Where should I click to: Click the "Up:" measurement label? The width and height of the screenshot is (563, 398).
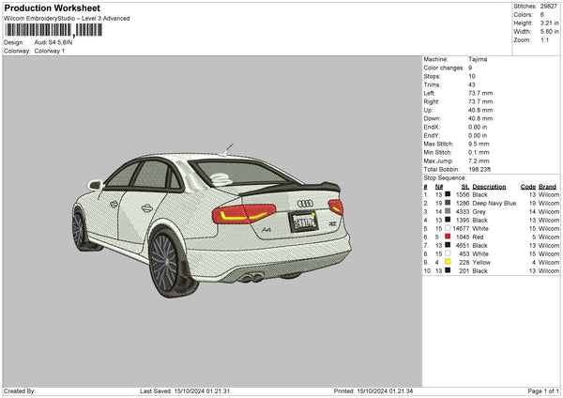pyautogui.click(x=428, y=110)
